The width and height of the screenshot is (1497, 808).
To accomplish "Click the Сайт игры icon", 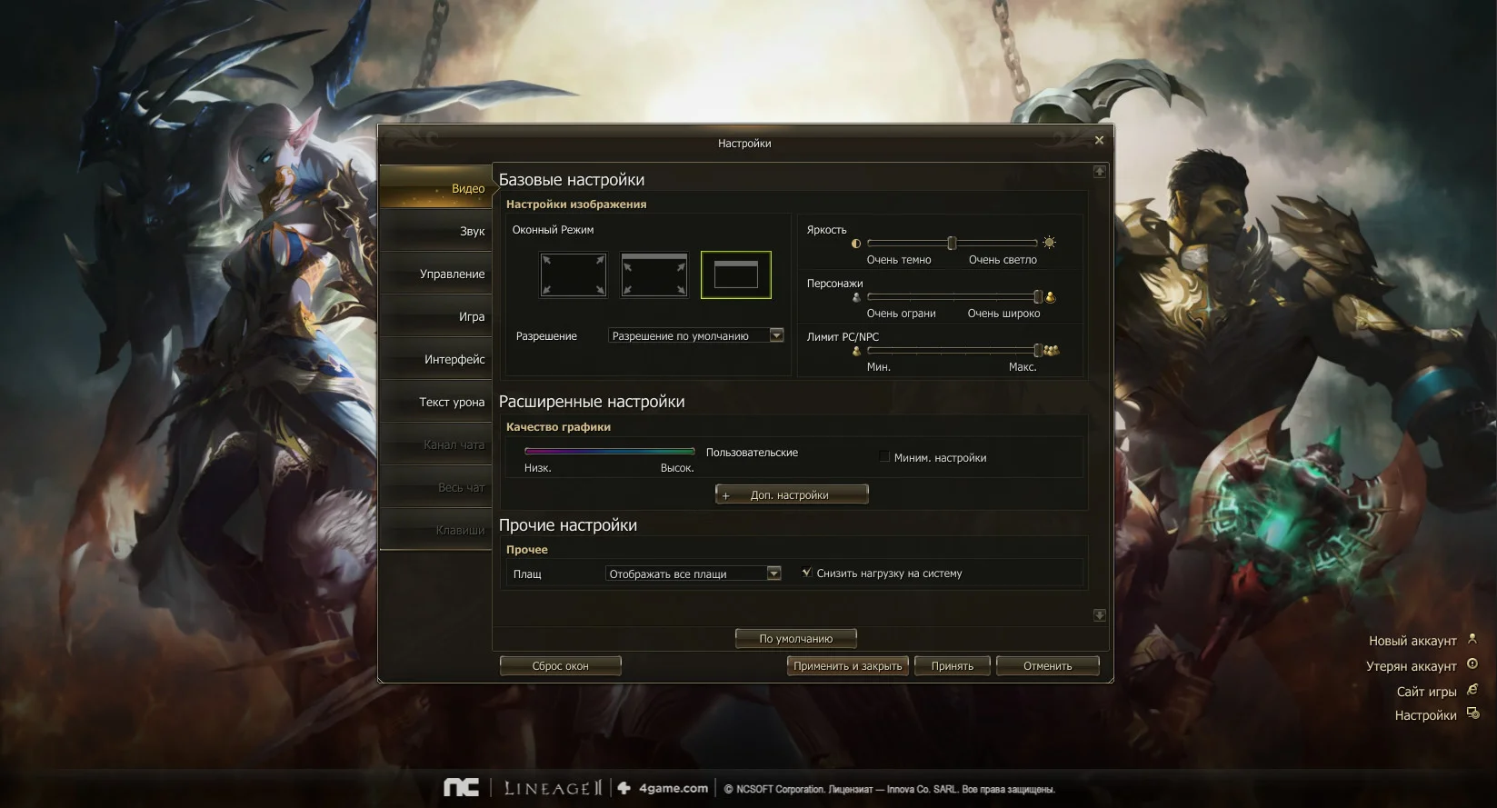I will click(x=1472, y=690).
